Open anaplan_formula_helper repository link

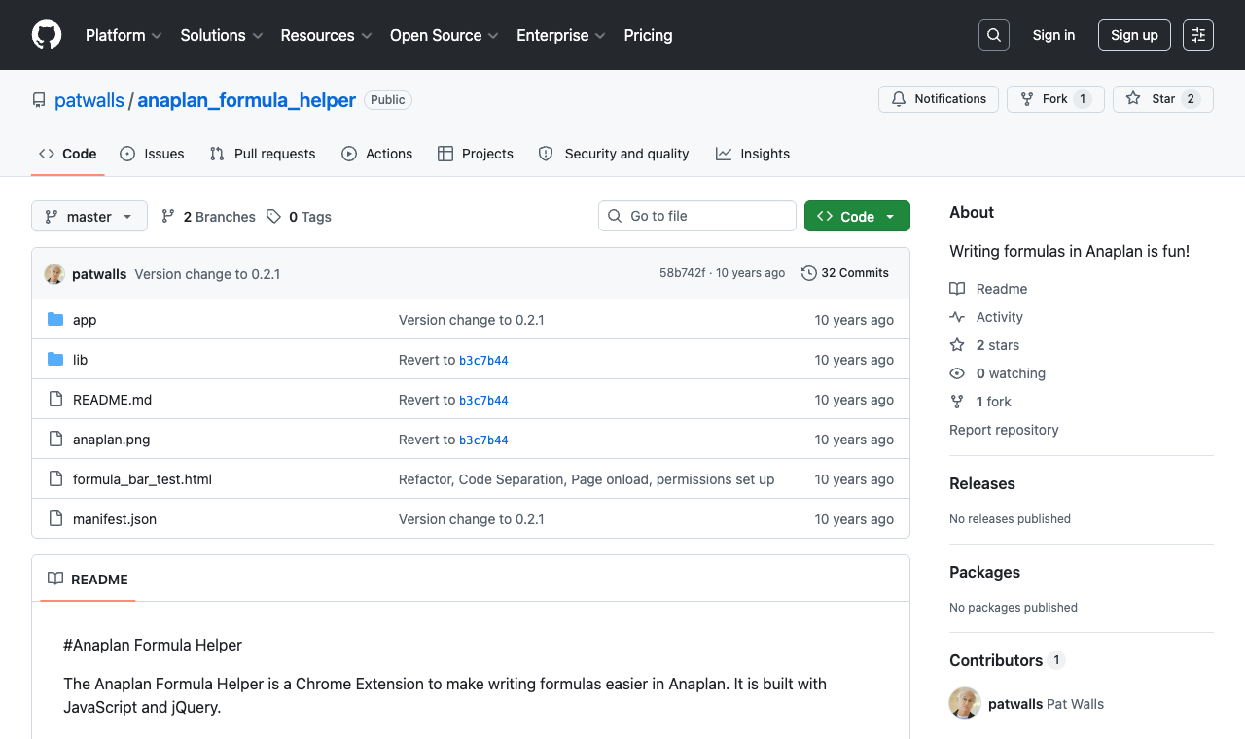(246, 100)
